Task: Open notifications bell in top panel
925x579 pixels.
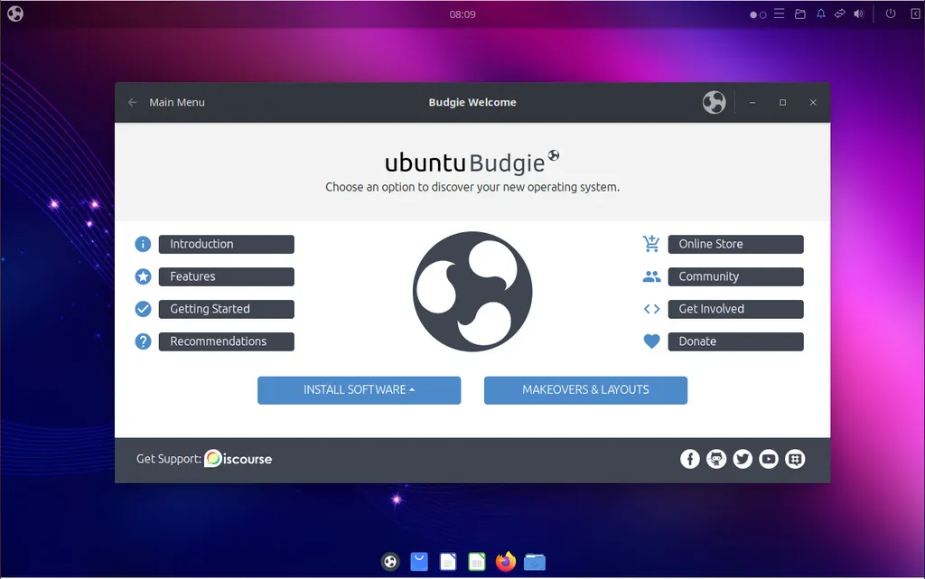Action: pos(821,14)
